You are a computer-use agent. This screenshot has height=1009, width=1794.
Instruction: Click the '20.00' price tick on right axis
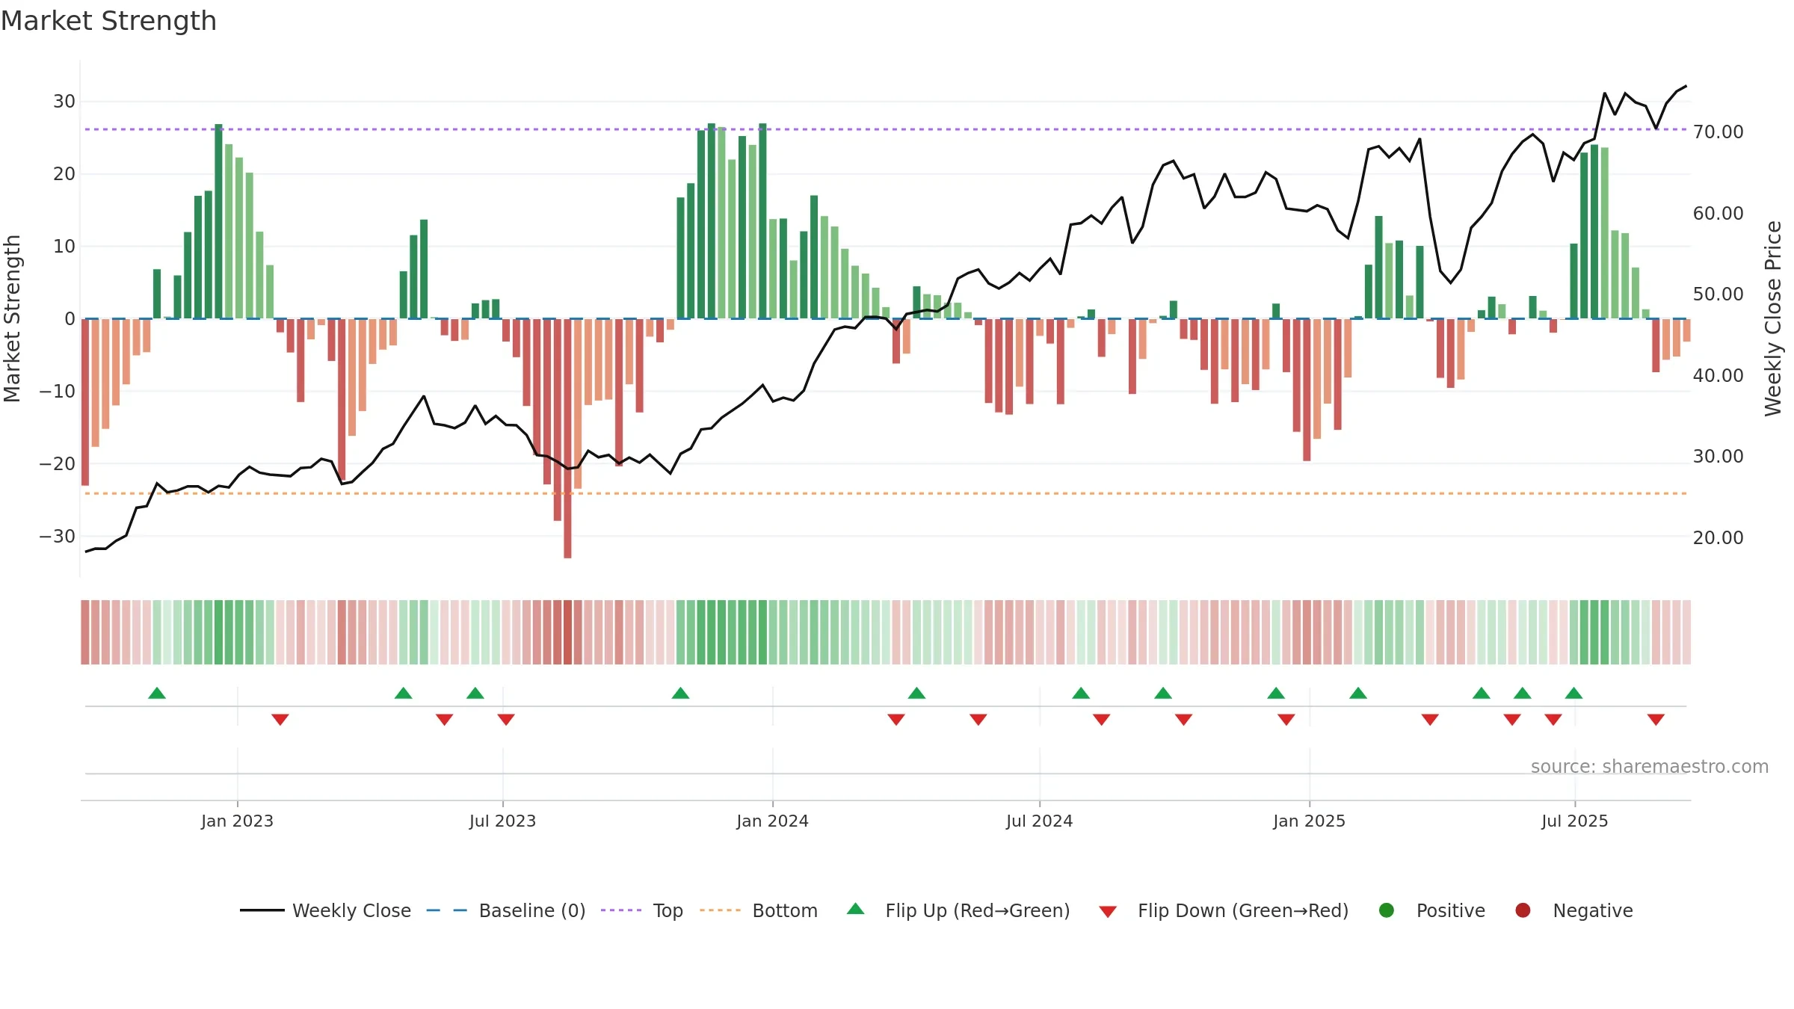pyautogui.click(x=1718, y=537)
